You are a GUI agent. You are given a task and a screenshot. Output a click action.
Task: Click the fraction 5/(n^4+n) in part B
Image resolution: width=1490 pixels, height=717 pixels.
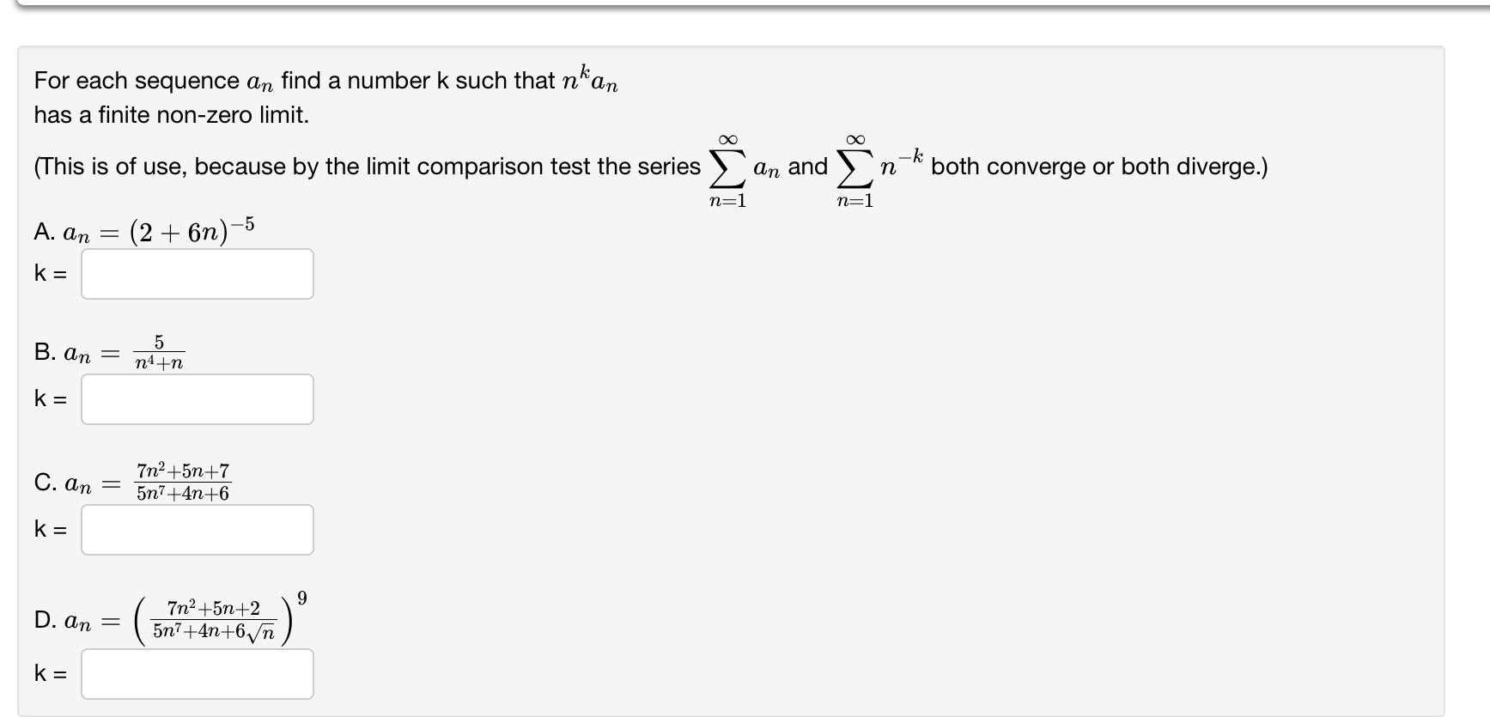(x=159, y=350)
